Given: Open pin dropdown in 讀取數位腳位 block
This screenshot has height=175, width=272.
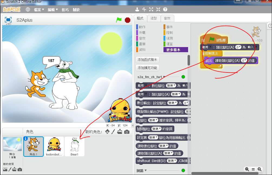Looking at the screenshot, I should click(x=163, y=146).
